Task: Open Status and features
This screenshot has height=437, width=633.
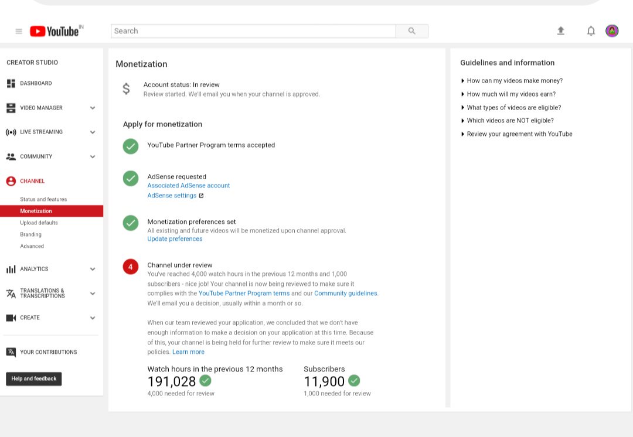Action: coord(43,199)
